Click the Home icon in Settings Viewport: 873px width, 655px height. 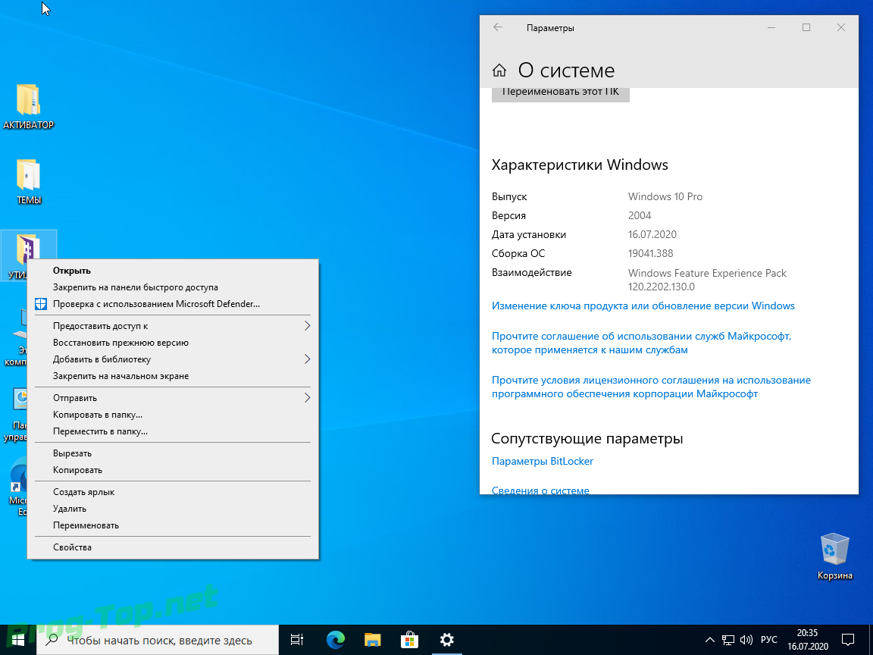coord(499,71)
